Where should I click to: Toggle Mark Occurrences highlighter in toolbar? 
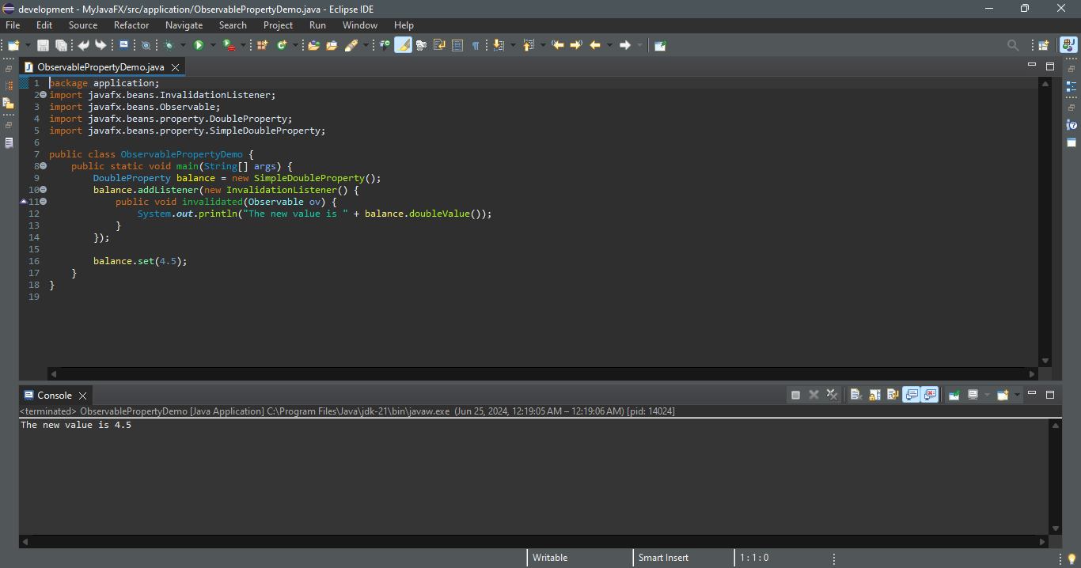(403, 45)
